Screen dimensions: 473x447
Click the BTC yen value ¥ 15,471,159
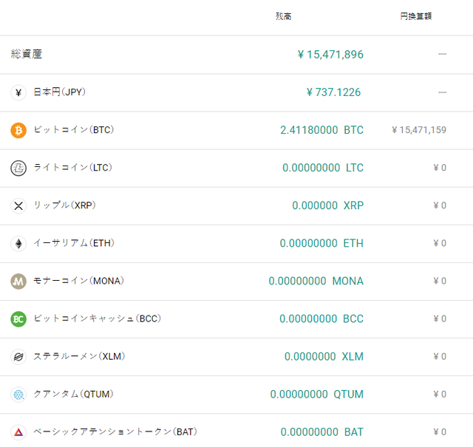tap(419, 130)
